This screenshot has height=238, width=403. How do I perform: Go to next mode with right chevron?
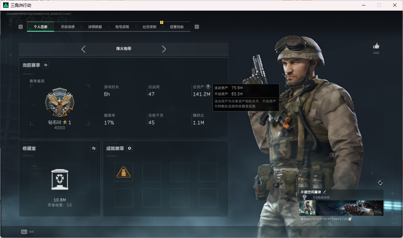pyautogui.click(x=164, y=49)
